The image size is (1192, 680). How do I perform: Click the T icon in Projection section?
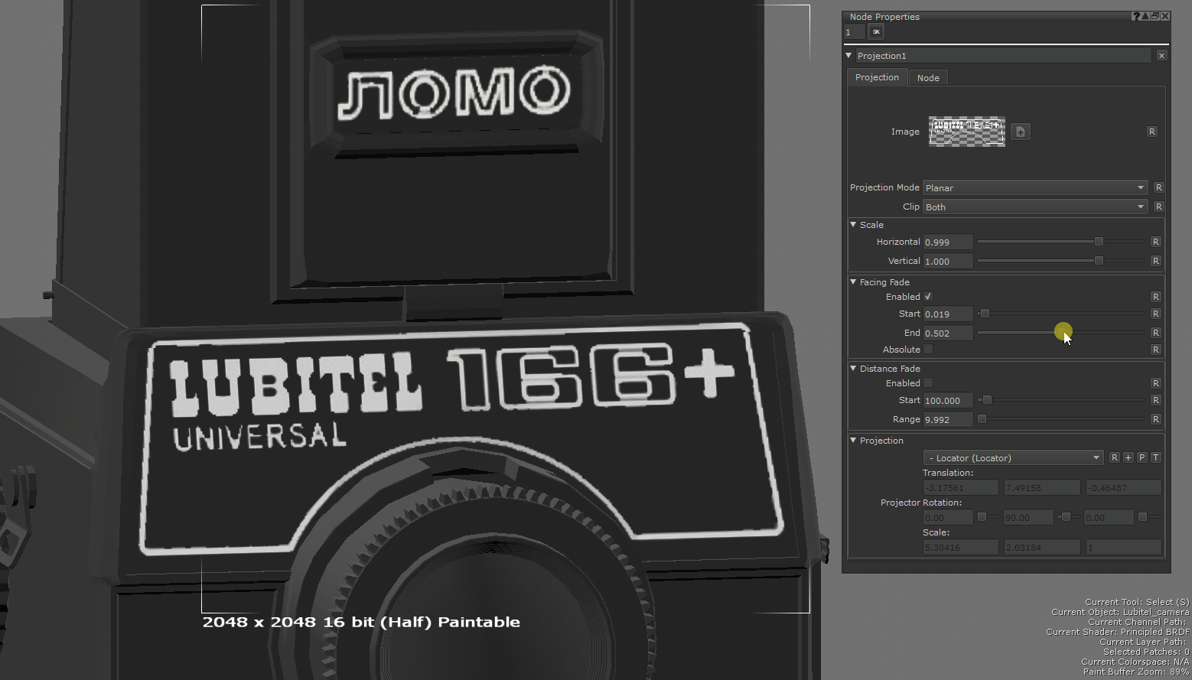point(1155,457)
